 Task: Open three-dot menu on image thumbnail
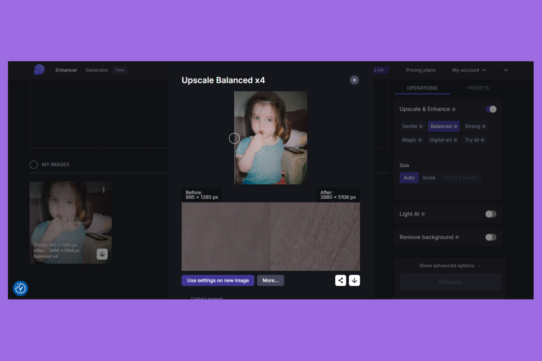coord(104,190)
